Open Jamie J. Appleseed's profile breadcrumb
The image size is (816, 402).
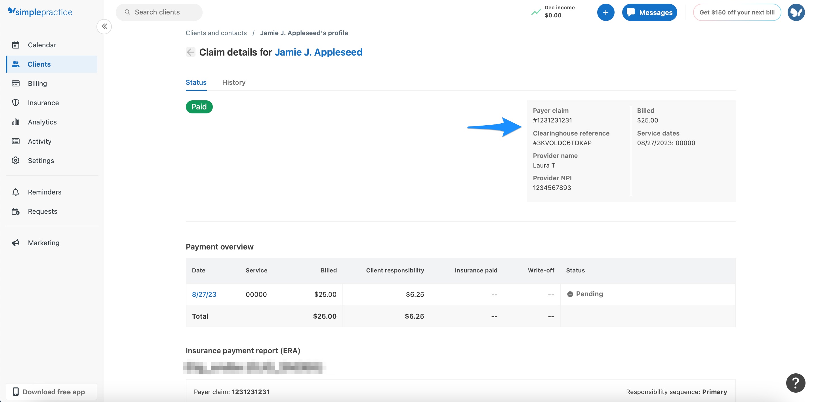(304, 33)
